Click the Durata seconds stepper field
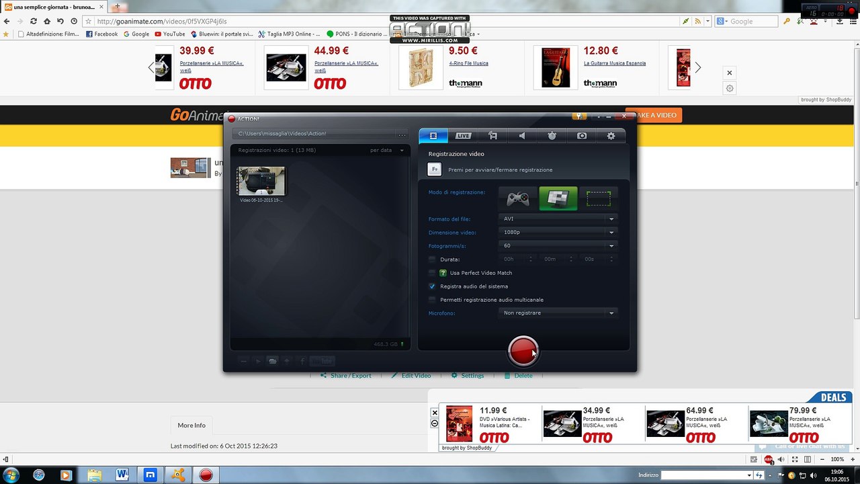Screen dimensions: 860x484 click(x=598, y=259)
